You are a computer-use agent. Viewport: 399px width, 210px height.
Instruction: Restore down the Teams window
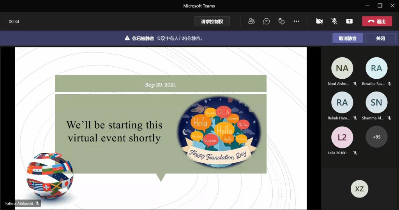[380, 5]
